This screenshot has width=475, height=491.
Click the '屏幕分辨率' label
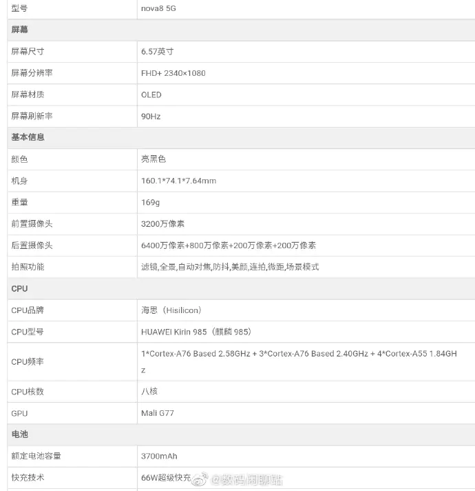(x=32, y=73)
